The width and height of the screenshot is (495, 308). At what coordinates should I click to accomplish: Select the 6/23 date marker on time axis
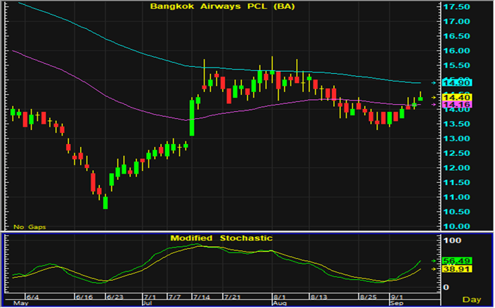coord(115,298)
